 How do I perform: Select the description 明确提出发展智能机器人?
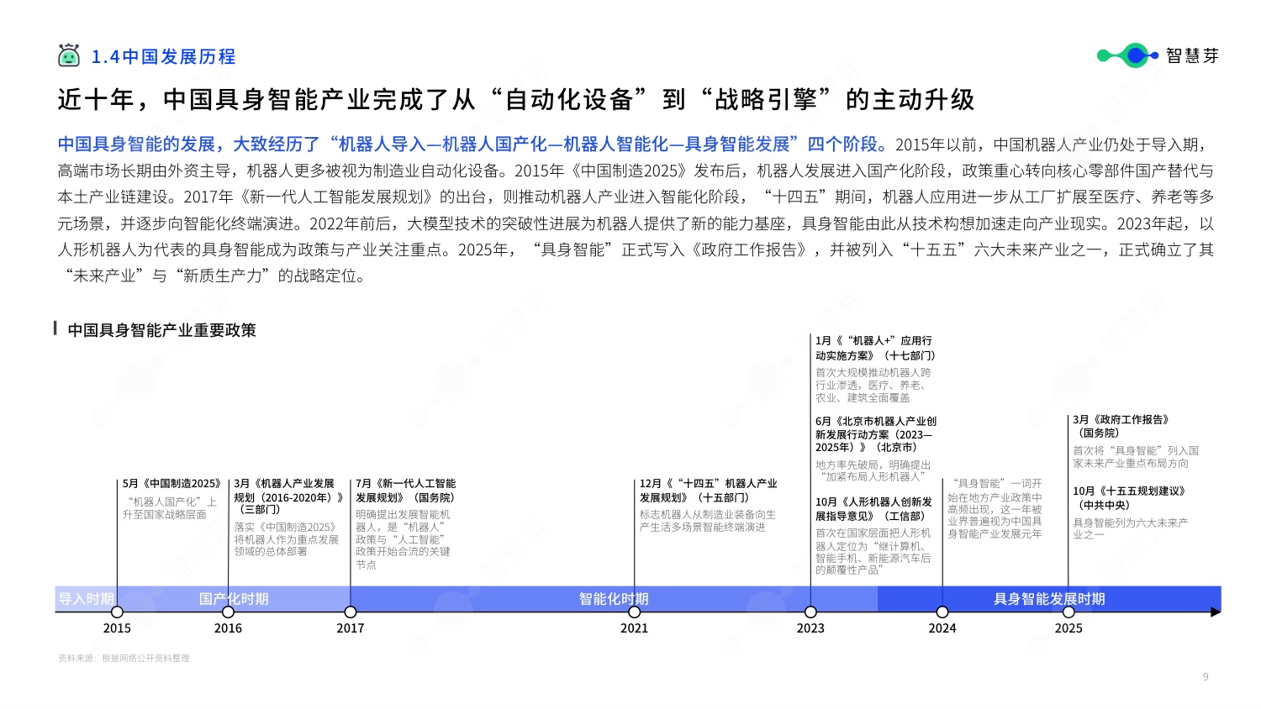pos(403,539)
